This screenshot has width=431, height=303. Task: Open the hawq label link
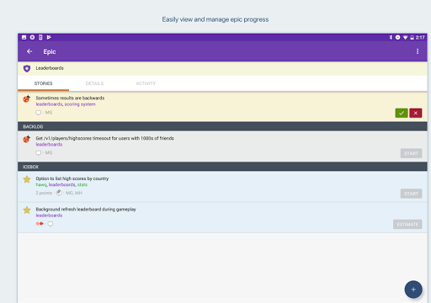tap(41, 184)
